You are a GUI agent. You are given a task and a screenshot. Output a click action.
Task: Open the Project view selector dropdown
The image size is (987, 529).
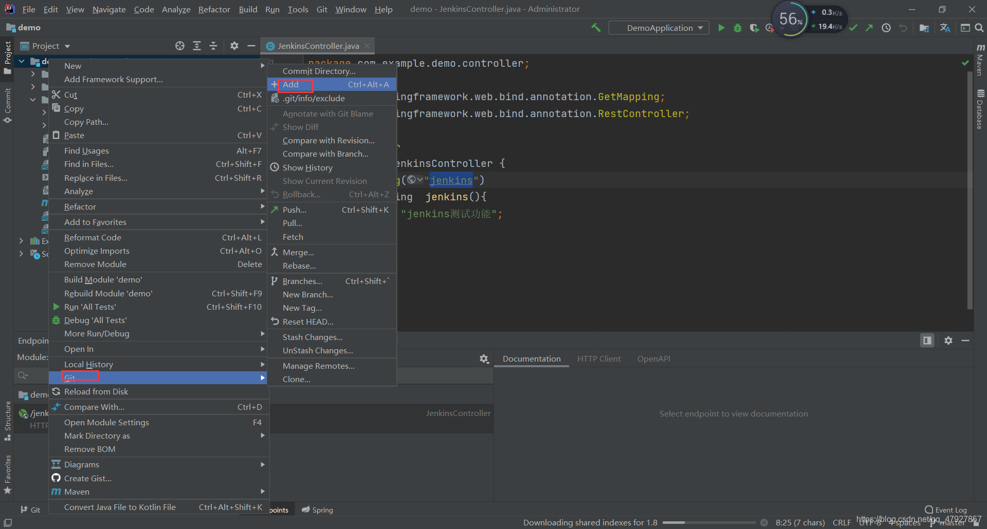[45, 46]
